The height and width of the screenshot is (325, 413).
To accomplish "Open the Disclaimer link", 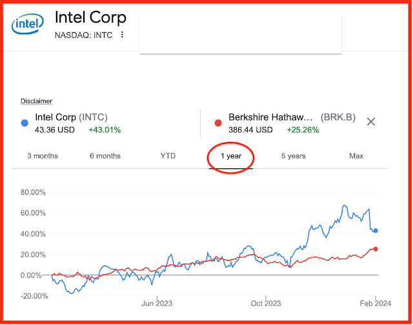I will (36, 101).
